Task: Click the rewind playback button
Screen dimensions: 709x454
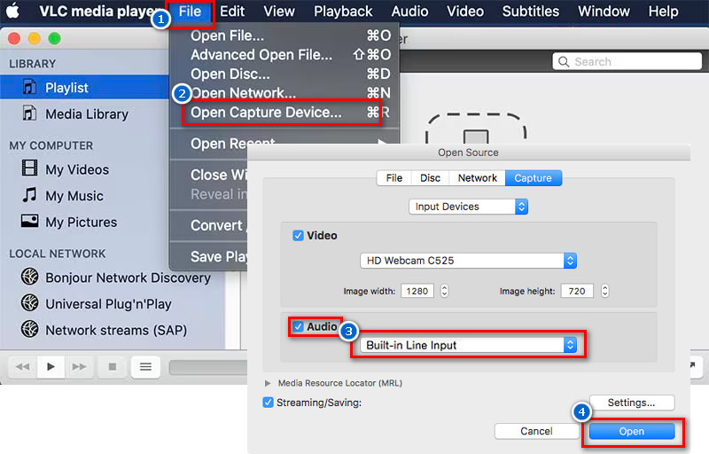Action: [23, 366]
